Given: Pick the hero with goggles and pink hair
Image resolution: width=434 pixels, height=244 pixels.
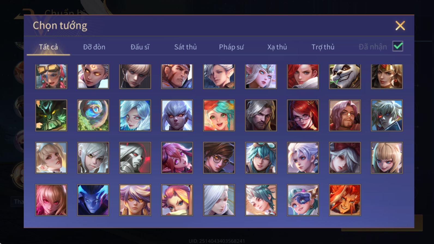Looking at the screenshot, I should click(x=51, y=76).
